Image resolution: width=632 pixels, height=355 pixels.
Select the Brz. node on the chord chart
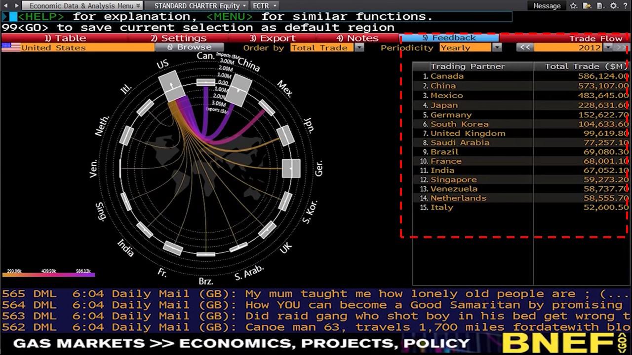[206, 254]
